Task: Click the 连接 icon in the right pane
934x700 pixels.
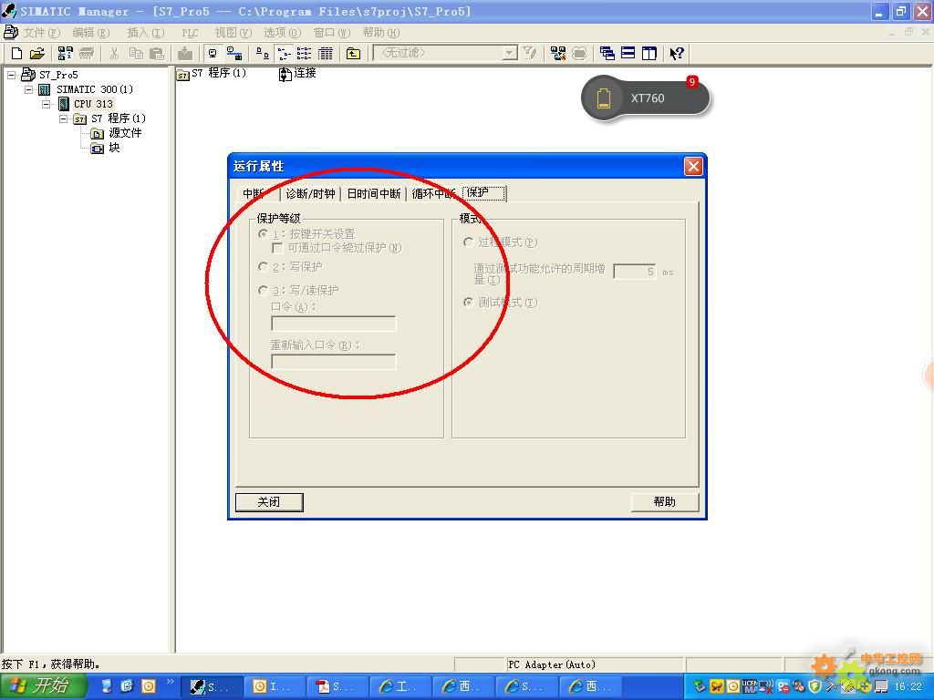Action: (298, 73)
